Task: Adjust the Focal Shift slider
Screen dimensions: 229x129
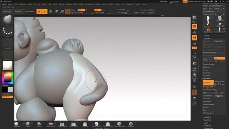Action: point(128,10)
